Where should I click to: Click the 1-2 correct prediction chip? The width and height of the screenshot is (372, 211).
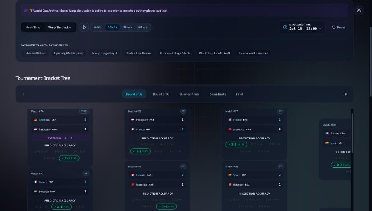tap(141, 151)
